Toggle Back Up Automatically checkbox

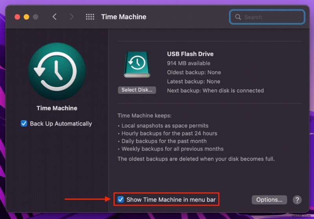point(24,124)
